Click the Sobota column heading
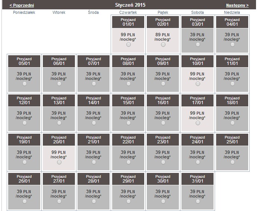The height and width of the screenshot is (211, 259). click(x=198, y=12)
